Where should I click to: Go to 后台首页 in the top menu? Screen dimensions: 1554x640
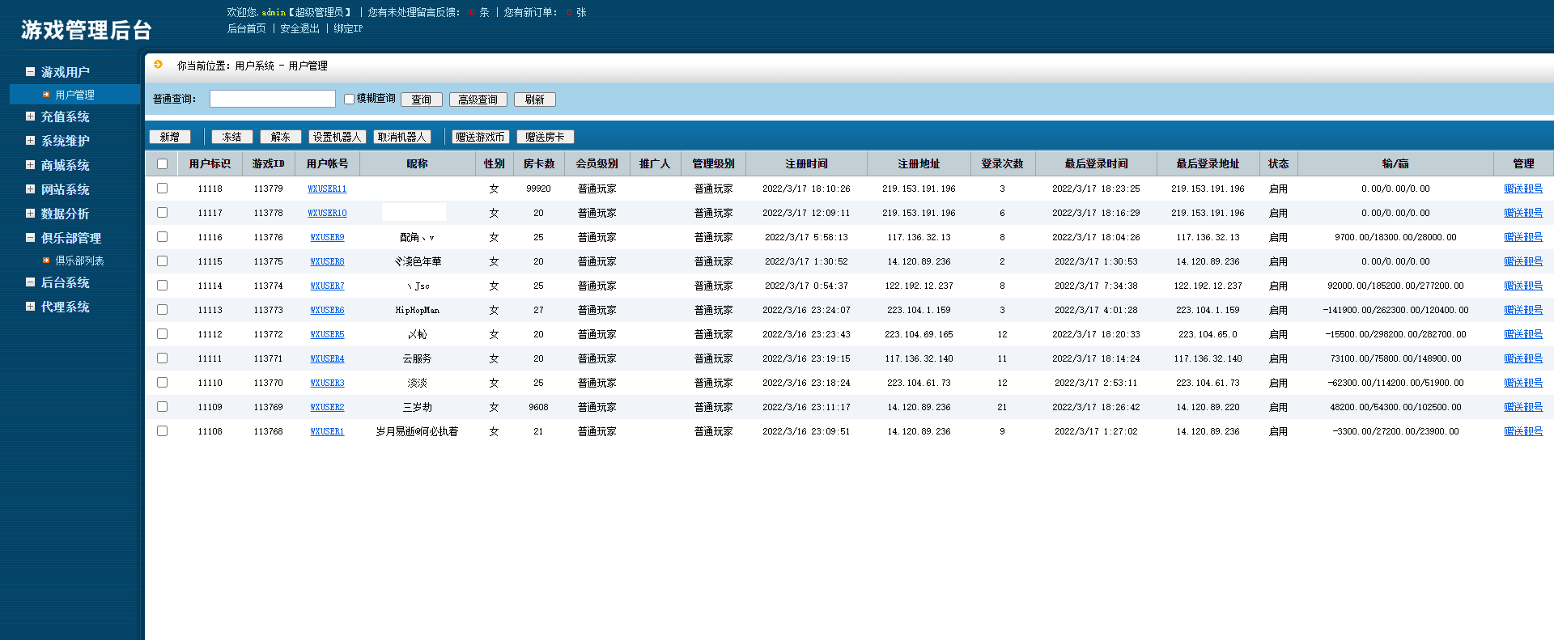tap(246, 28)
